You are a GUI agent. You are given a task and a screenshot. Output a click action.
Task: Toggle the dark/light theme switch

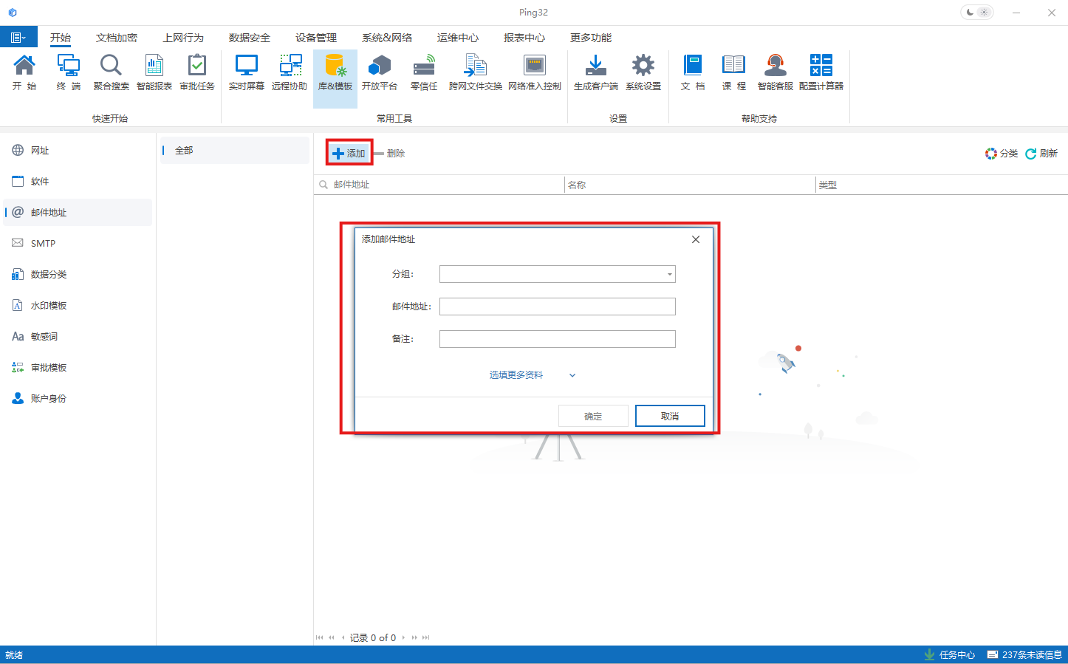pyautogui.click(x=976, y=13)
